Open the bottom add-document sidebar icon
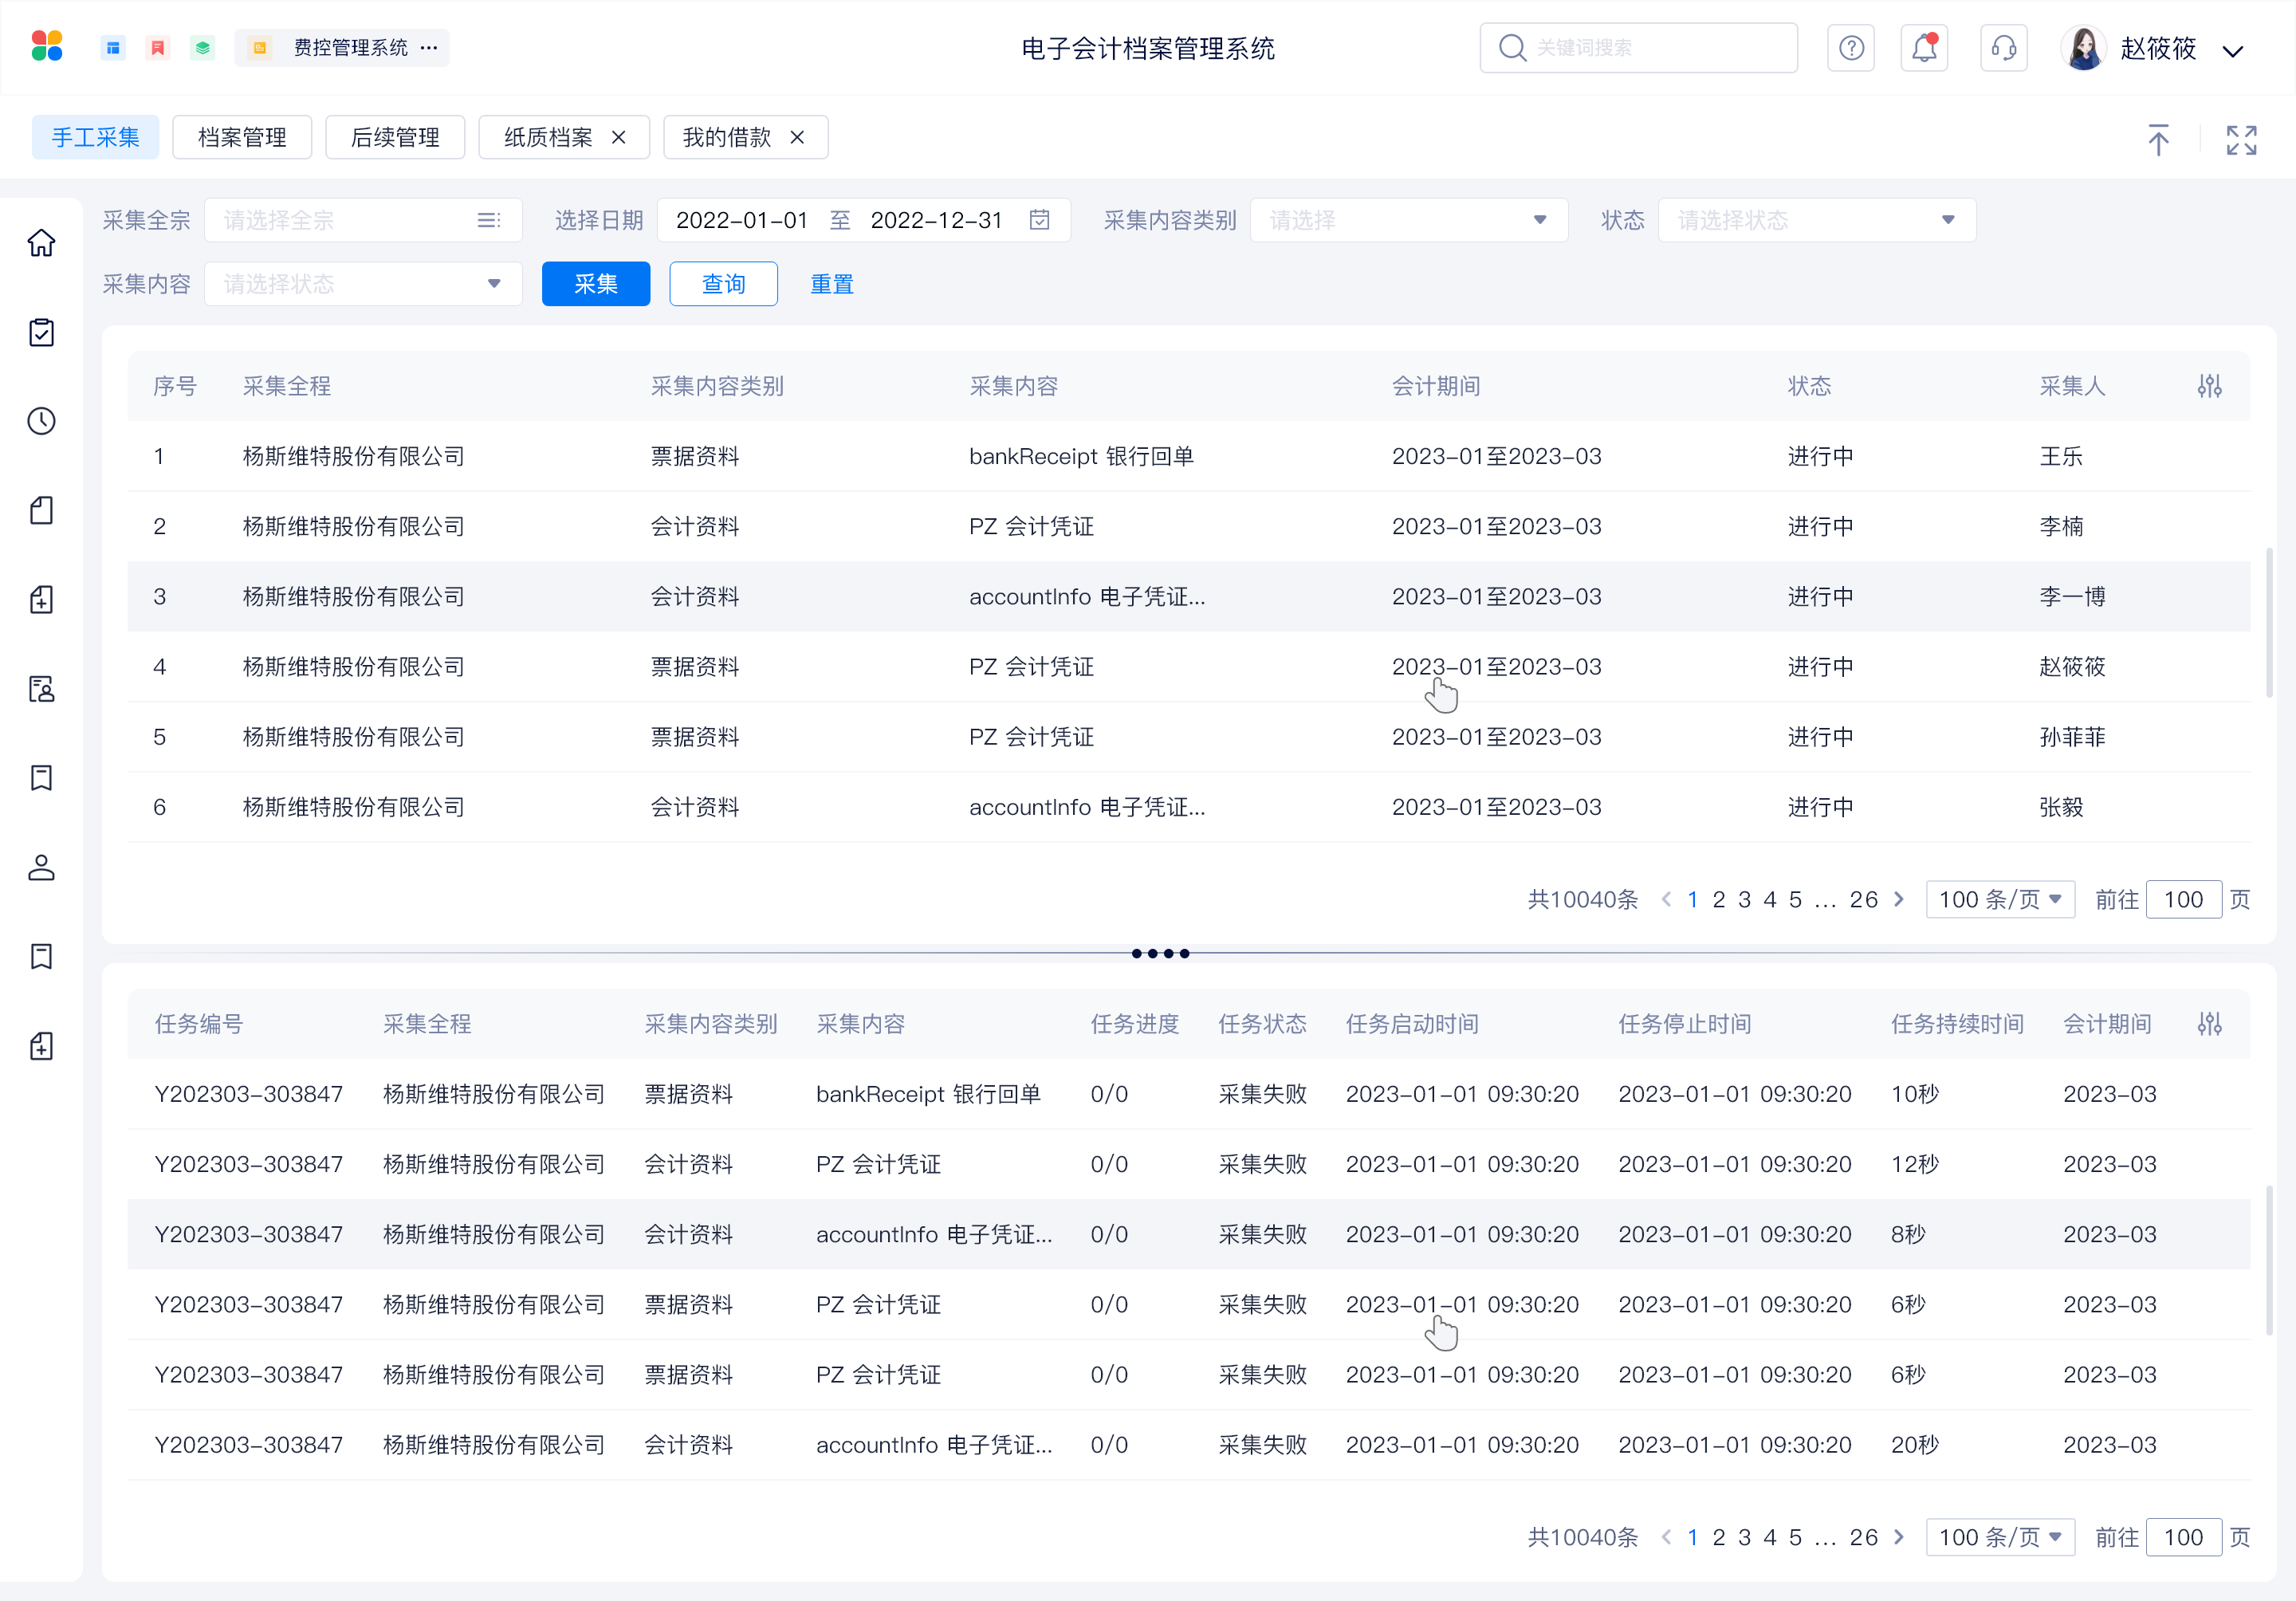Image resolution: width=2296 pixels, height=1601 pixels. pyautogui.click(x=41, y=1046)
